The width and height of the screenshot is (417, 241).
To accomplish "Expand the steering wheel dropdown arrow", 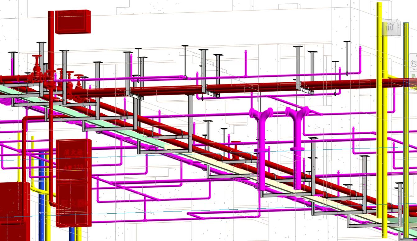I will [414, 70].
